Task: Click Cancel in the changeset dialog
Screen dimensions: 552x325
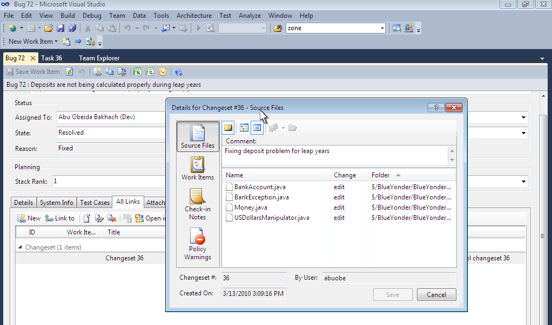Action: click(436, 295)
